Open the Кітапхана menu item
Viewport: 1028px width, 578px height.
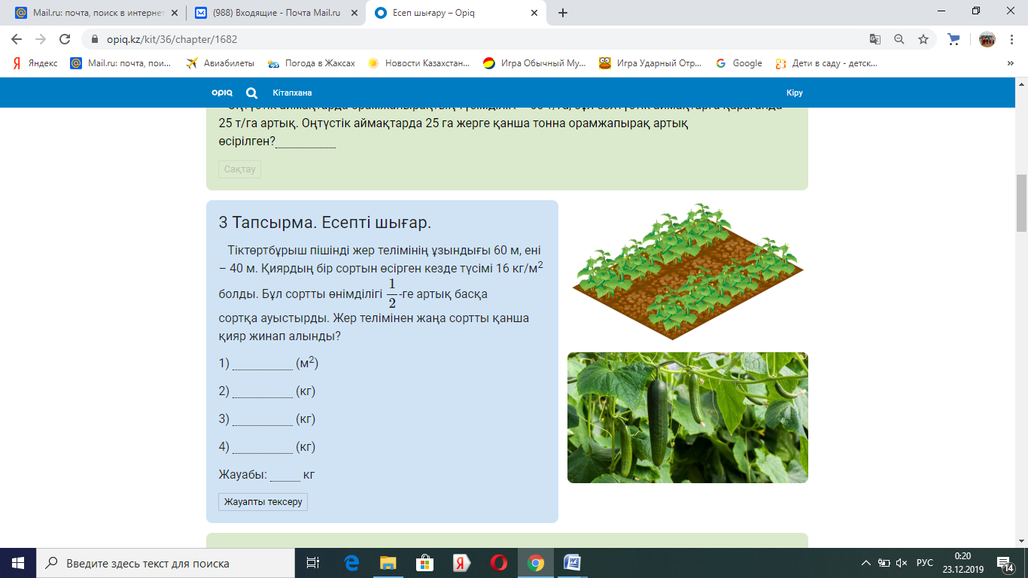coord(292,93)
